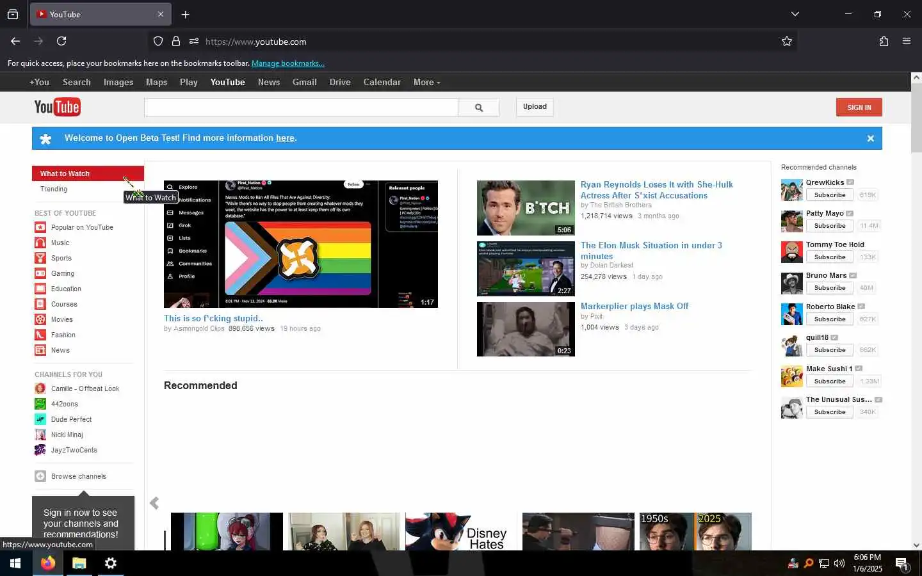Open the Manage bookmarks link
Image resolution: width=922 pixels, height=576 pixels.
point(288,63)
